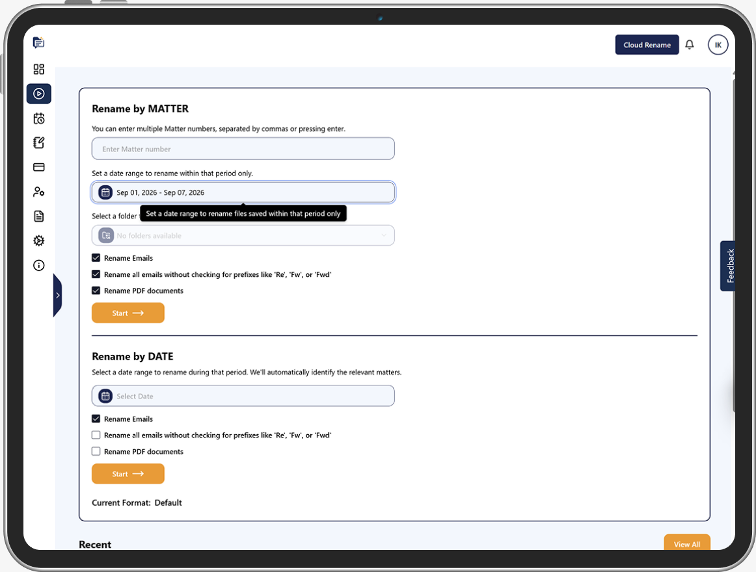Click the Select Date input field

pos(243,396)
